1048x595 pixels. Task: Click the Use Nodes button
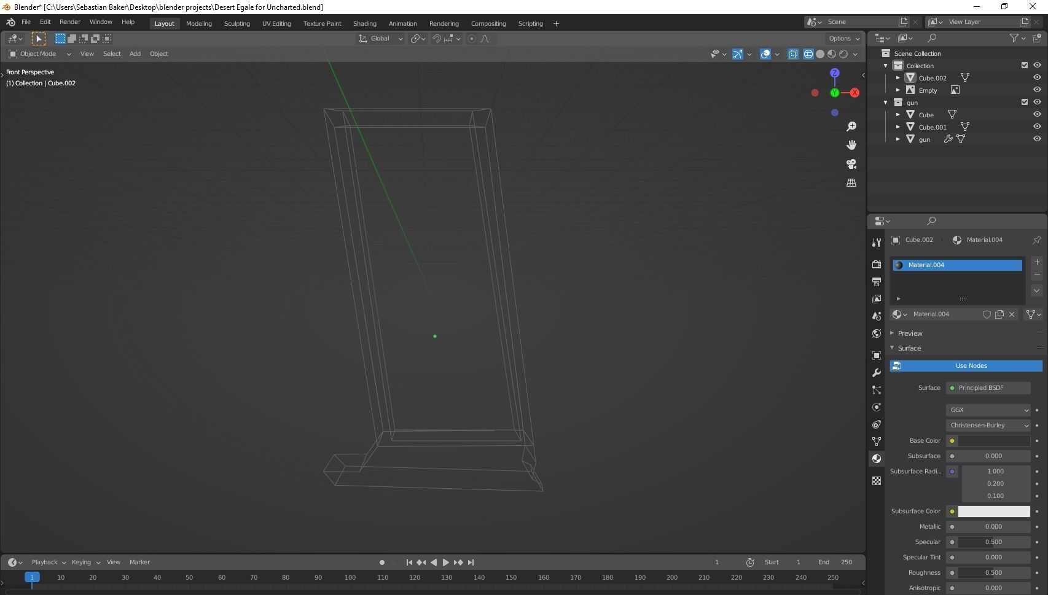tap(966, 366)
